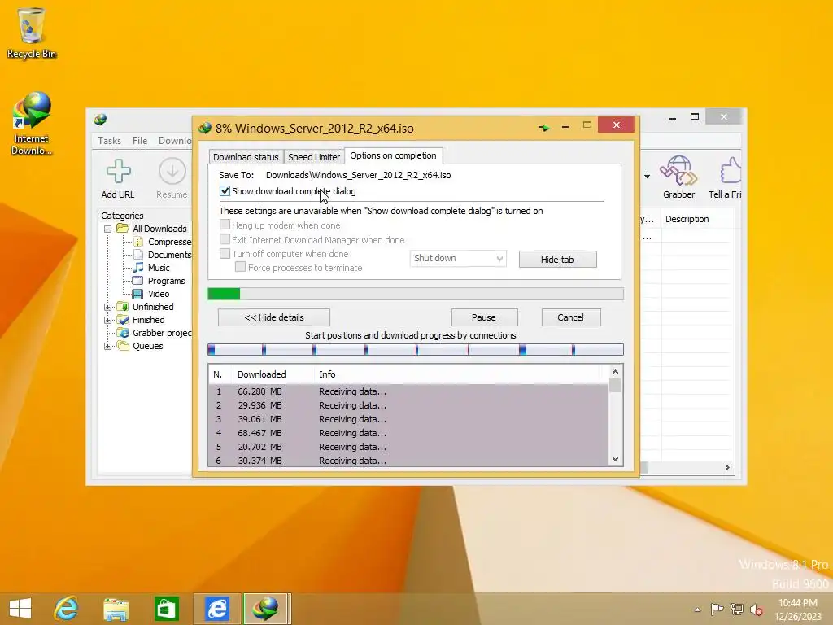Click the green arrow icon in download dialog title bar
This screenshot has width=833, height=625.
point(543,128)
